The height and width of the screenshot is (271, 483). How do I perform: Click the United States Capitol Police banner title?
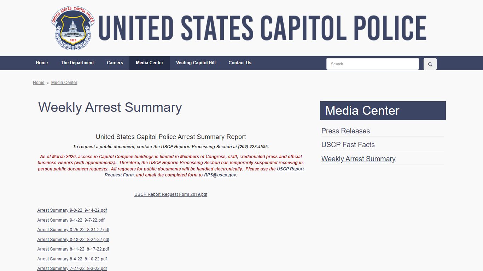pos(262,28)
